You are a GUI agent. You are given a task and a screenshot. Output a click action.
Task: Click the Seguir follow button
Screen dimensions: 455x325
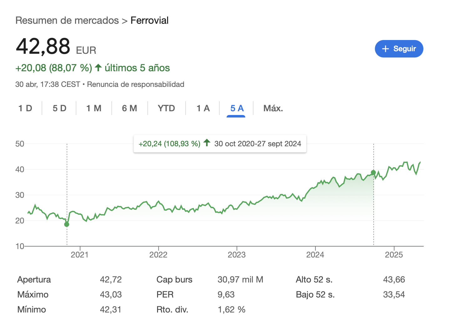click(x=399, y=49)
